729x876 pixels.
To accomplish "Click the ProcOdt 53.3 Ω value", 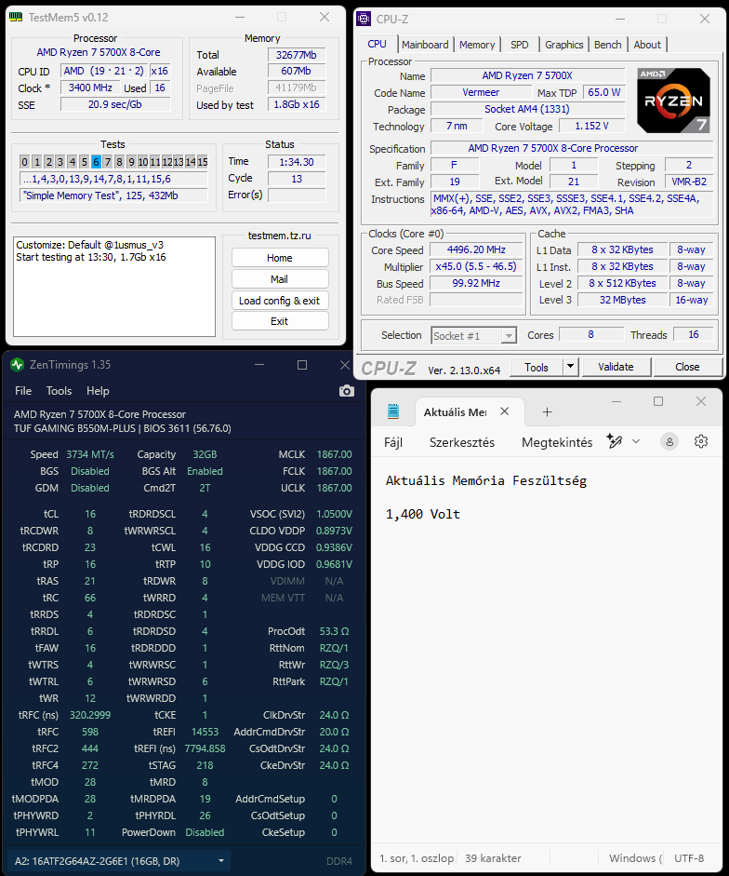I will 334,631.
